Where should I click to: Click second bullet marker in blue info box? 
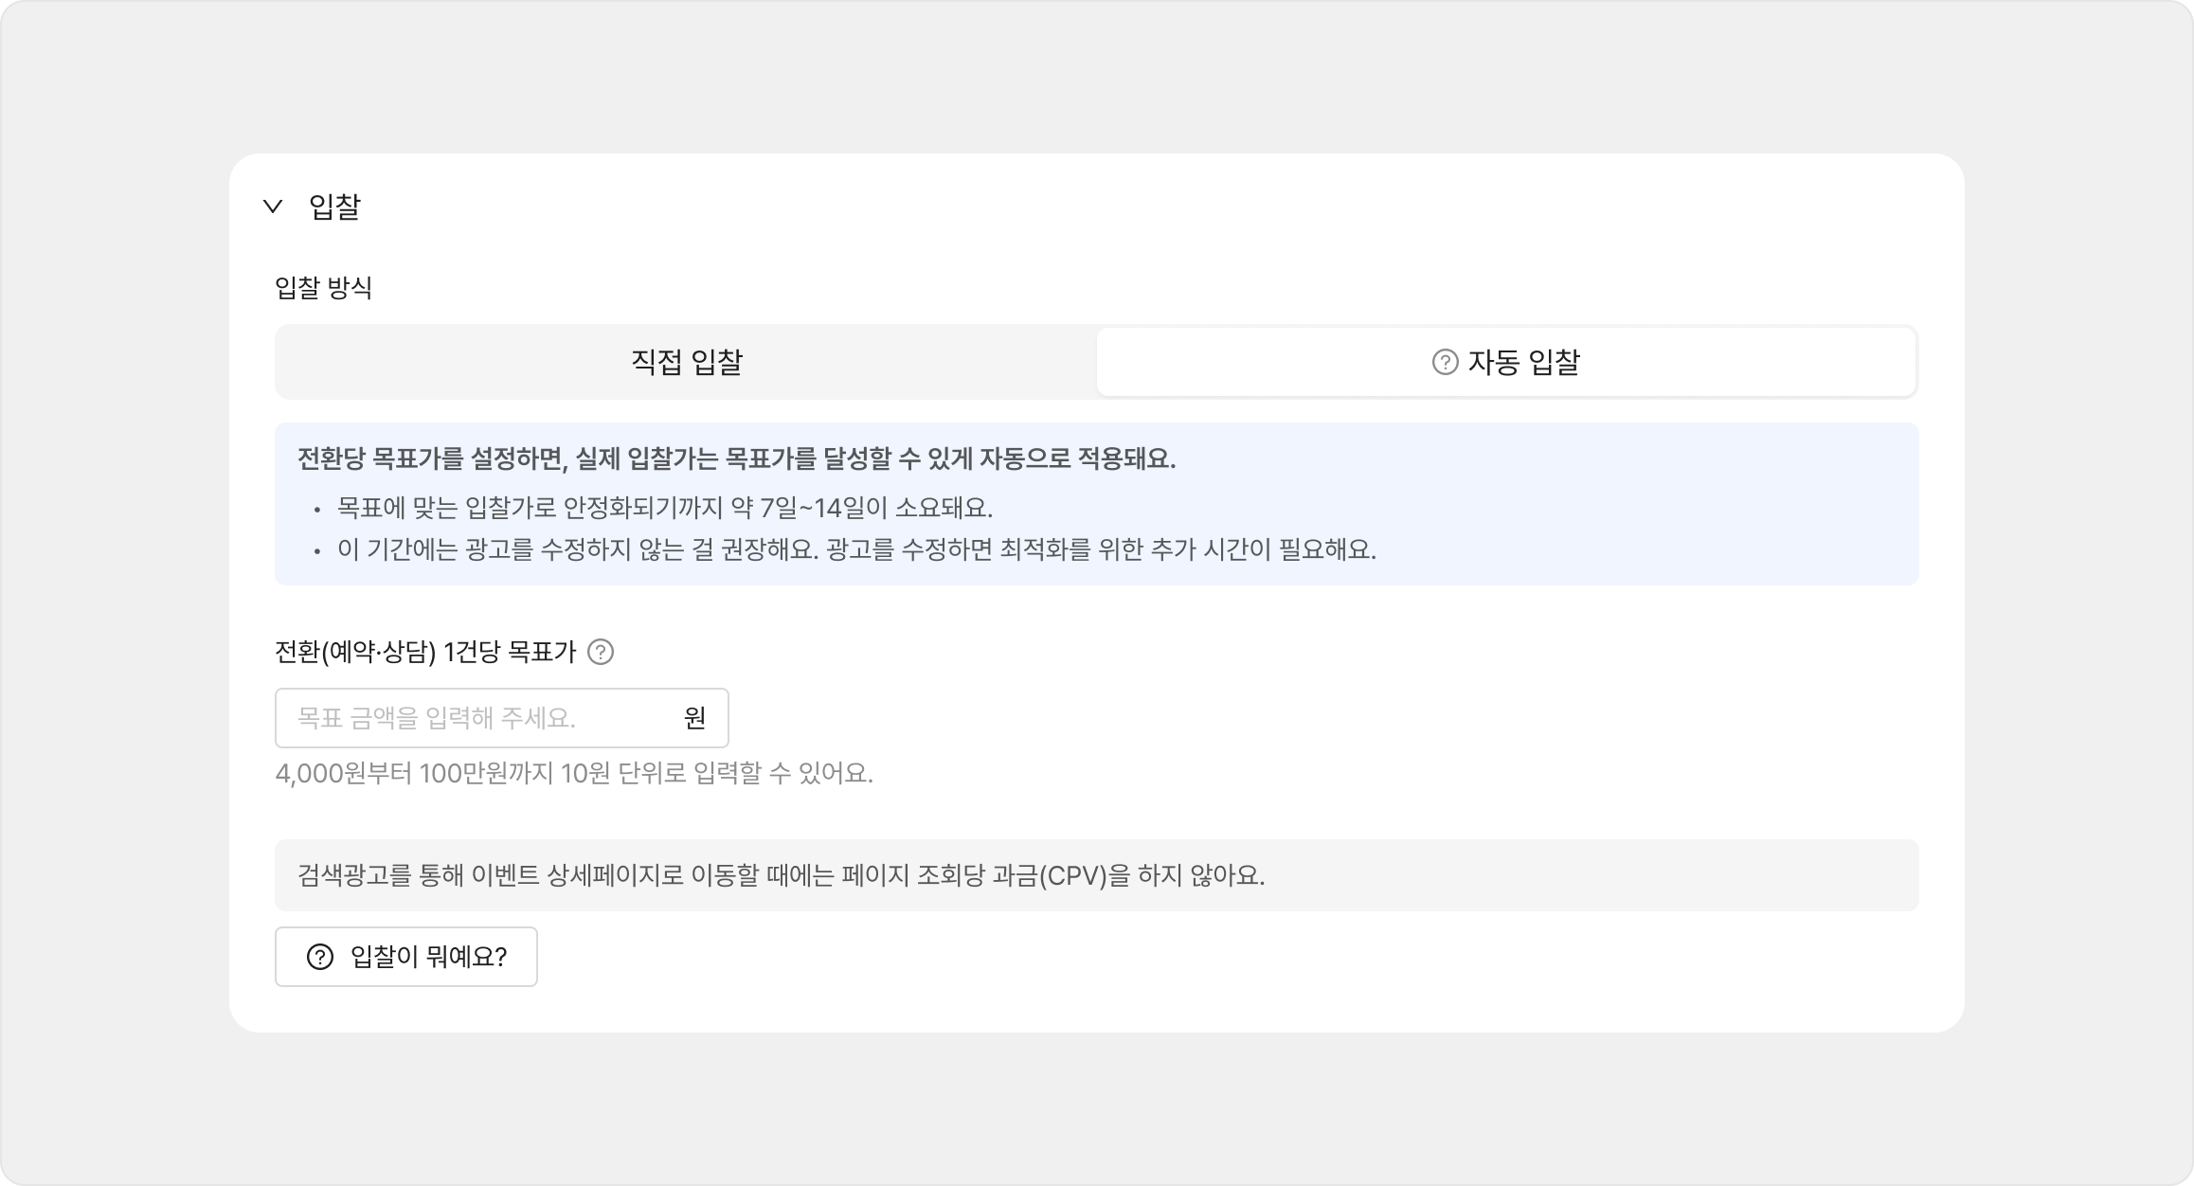click(316, 551)
